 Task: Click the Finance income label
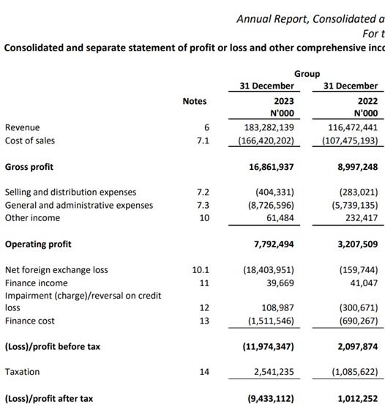[37, 283]
